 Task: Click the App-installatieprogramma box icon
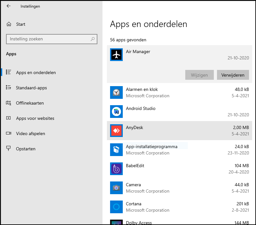(x=116, y=150)
